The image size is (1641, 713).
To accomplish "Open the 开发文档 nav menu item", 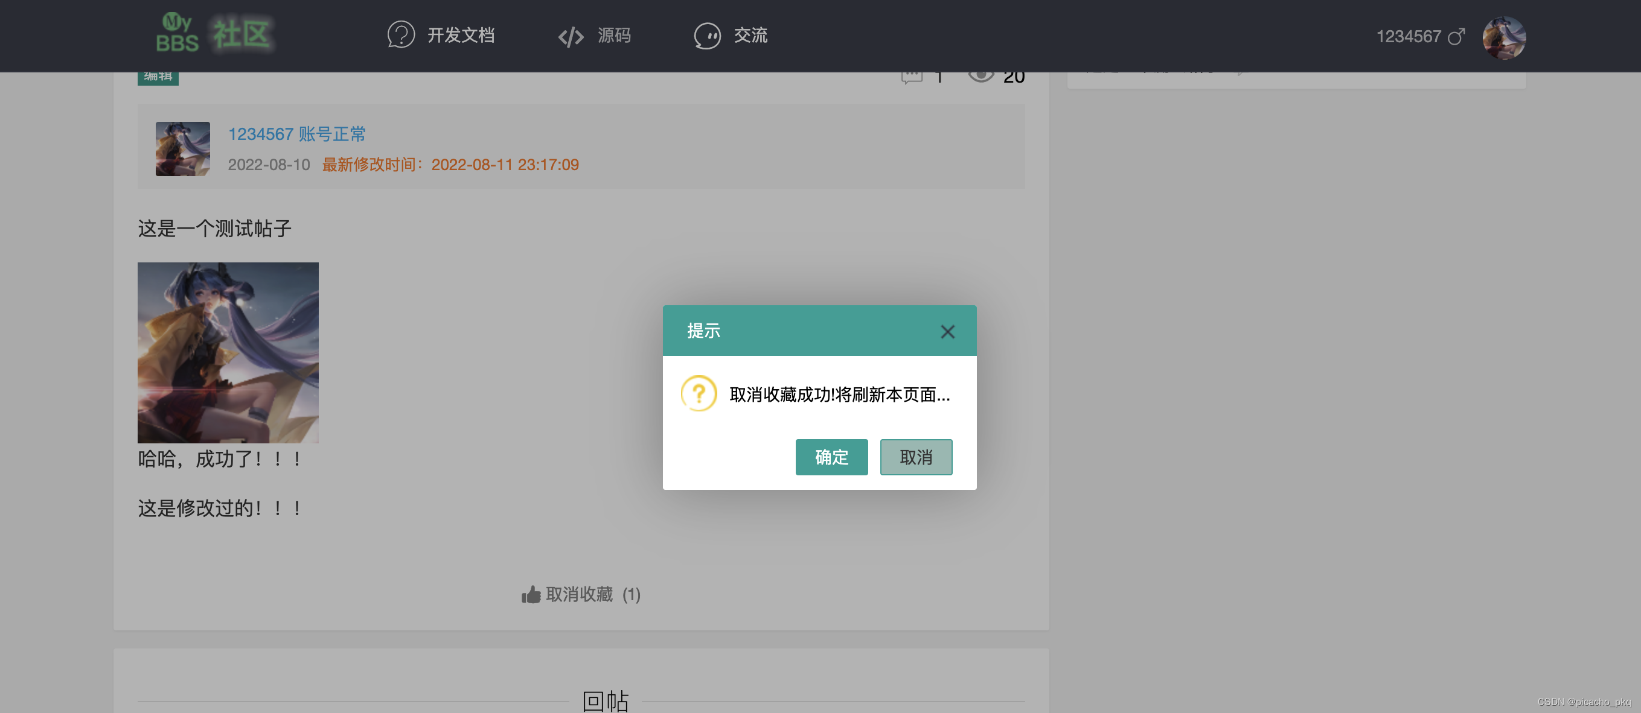I will point(461,35).
